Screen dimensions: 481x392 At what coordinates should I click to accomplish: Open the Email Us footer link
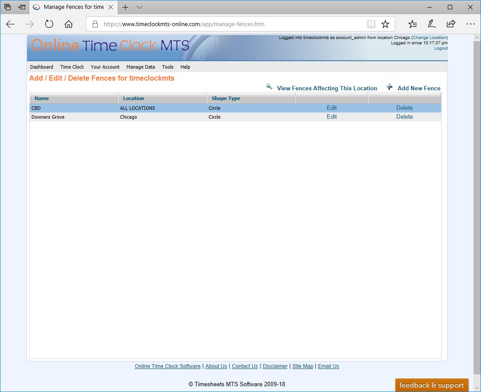[x=329, y=366]
